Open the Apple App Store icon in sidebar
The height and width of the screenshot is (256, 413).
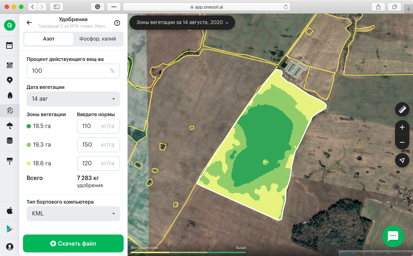coord(10,210)
